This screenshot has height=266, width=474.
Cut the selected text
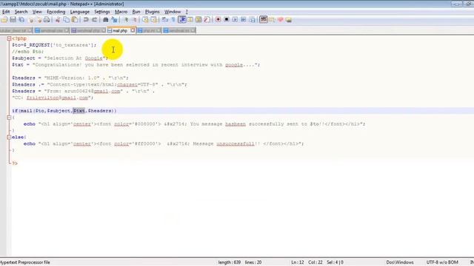pyautogui.click(x=58, y=20)
